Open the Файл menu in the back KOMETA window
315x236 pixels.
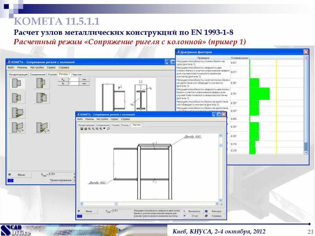(x=11, y=68)
